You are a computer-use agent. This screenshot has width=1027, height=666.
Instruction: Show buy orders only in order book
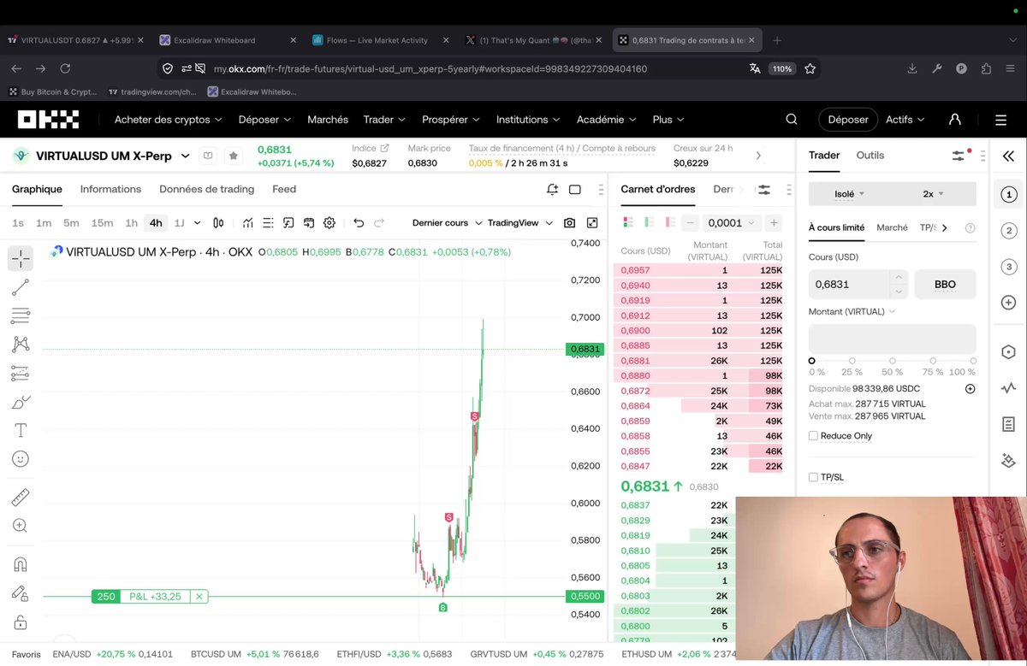(x=648, y=223)
